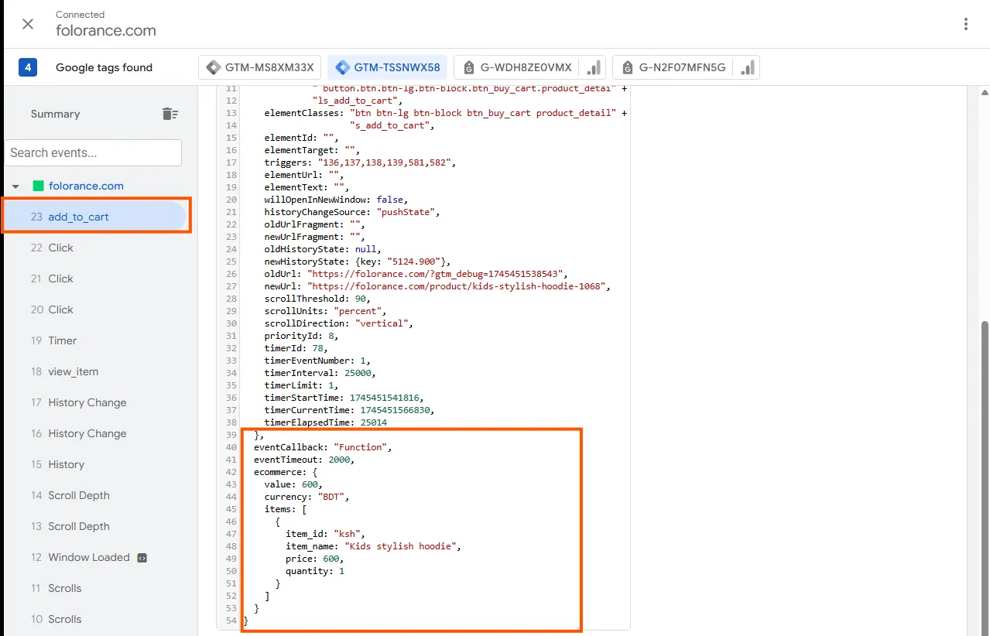Switch to the GTM-MS8XM33X container tab
This screenshot has width=990, height=636.
(260, 67)
